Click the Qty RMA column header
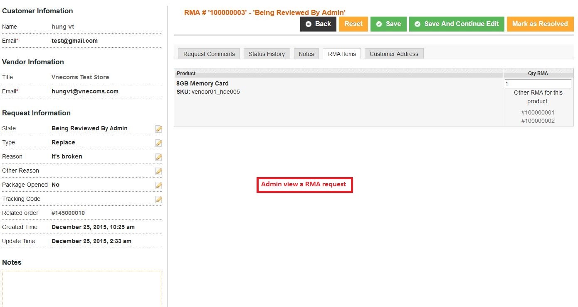Screen dimensions: 578x307 tap(538, 73)
